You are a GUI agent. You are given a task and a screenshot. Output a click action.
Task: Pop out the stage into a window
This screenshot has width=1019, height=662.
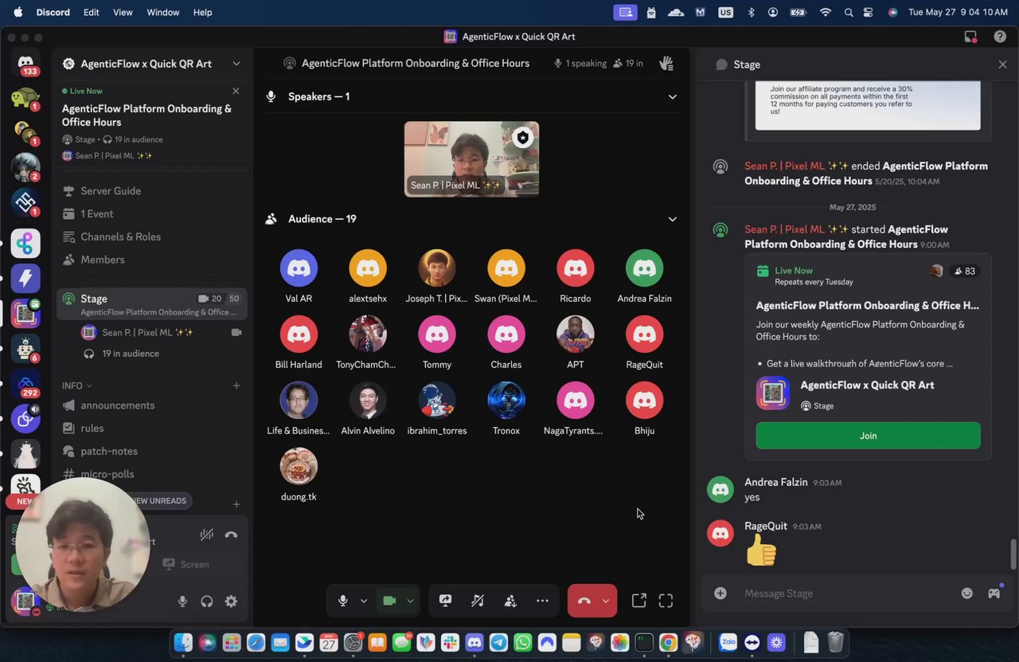638,601
